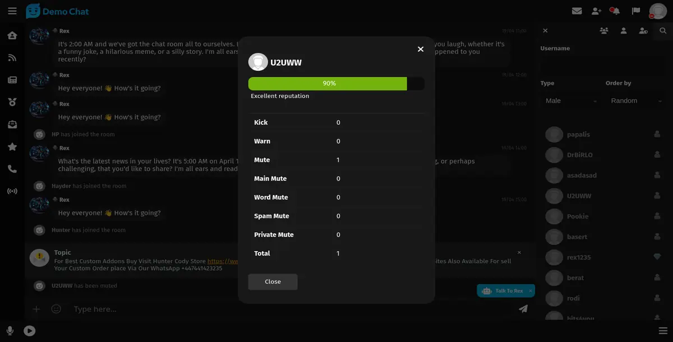Click the star favorites icon in sidebar
The image size is (673, 342).
point(12,147)
